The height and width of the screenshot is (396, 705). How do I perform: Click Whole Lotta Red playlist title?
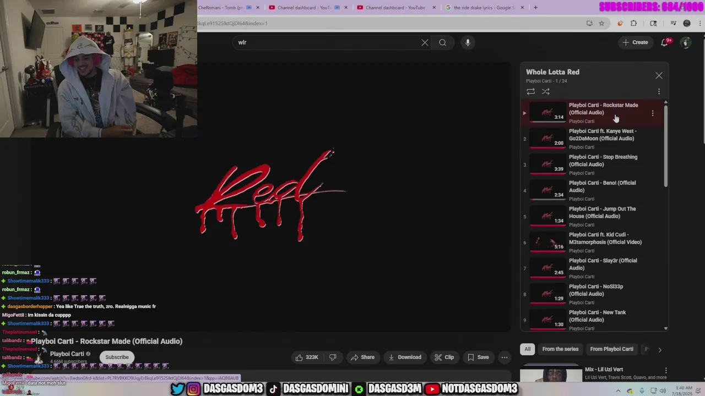click(x=552, y=72)
